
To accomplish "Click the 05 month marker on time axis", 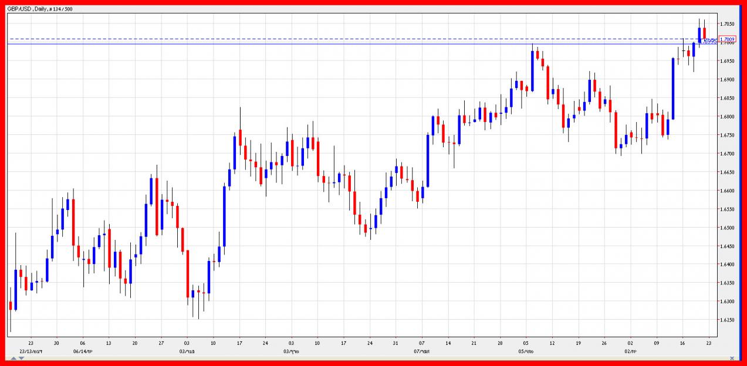I will coord(526,351).
